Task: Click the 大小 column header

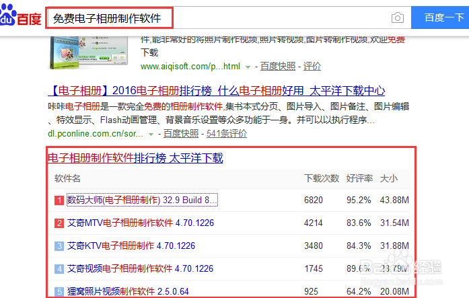Action: pyautogui.click(x=388, y=178)
